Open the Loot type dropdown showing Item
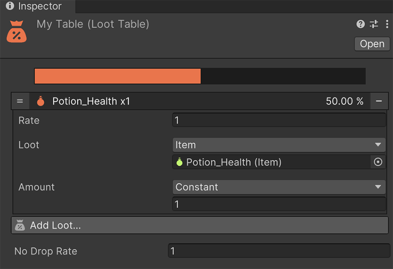This screenshot has height=269, width=393. click(x=279, y=145)
